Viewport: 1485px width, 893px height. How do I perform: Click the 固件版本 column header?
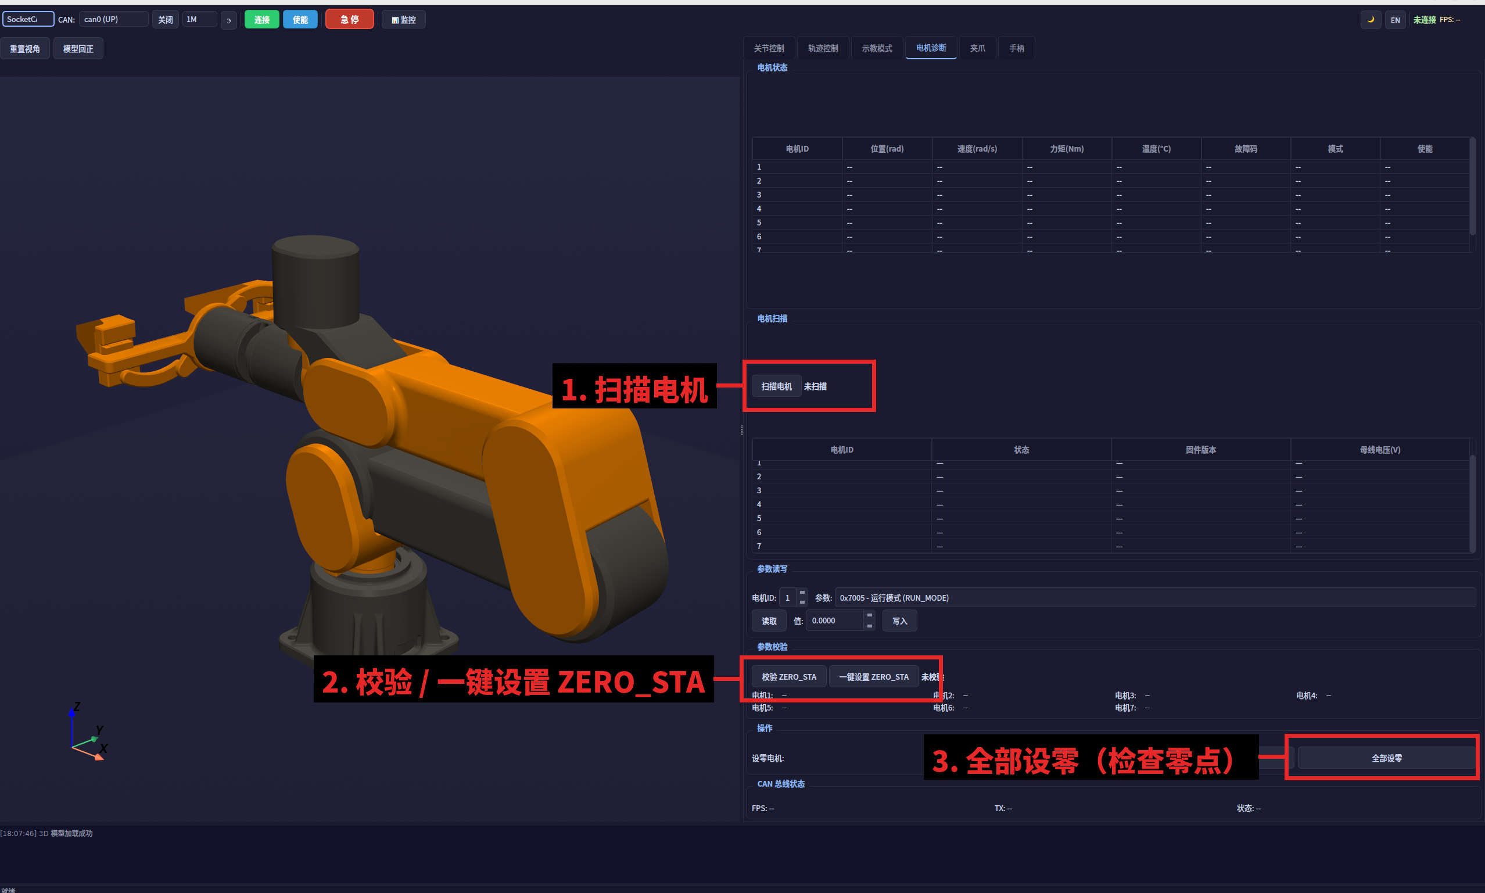(1201, 450)
